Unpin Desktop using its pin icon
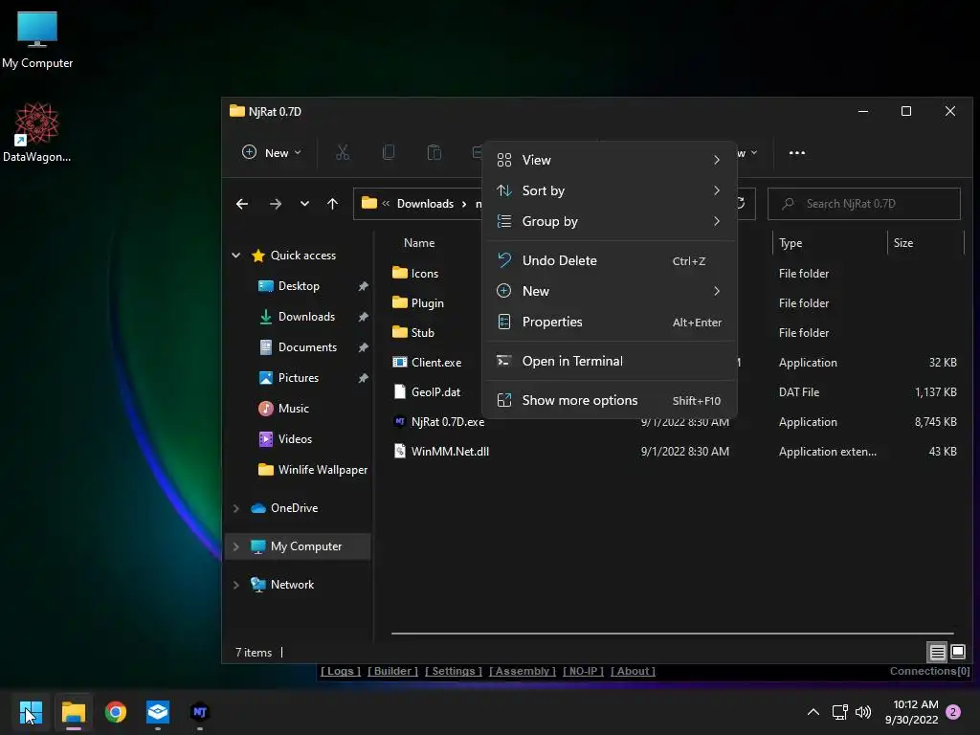This screenshot has height=735, width=980. [x=363, y=286]
